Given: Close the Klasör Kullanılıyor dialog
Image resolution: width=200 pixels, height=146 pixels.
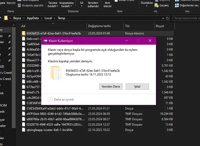Looking at the screenshot, I should (150, 41).
